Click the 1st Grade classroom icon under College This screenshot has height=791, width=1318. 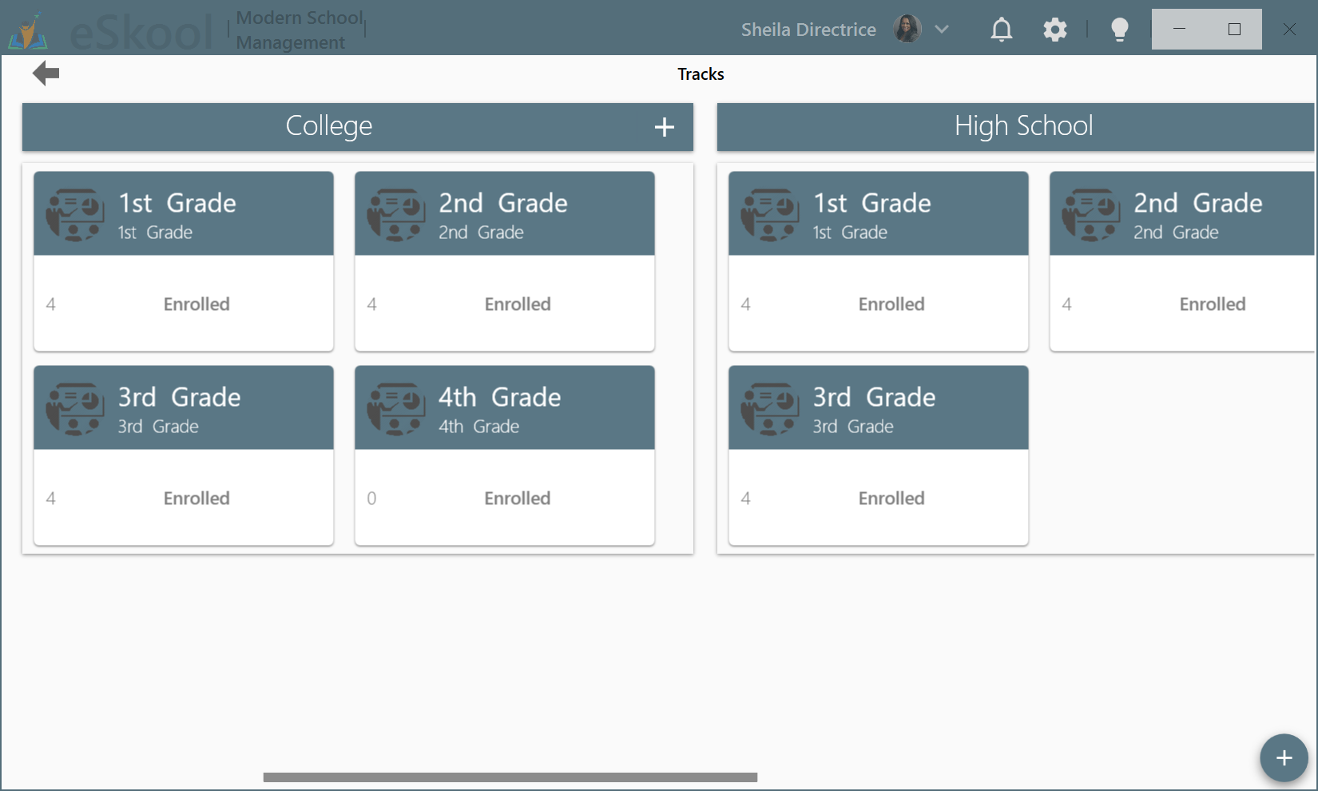tap(76, 213)
